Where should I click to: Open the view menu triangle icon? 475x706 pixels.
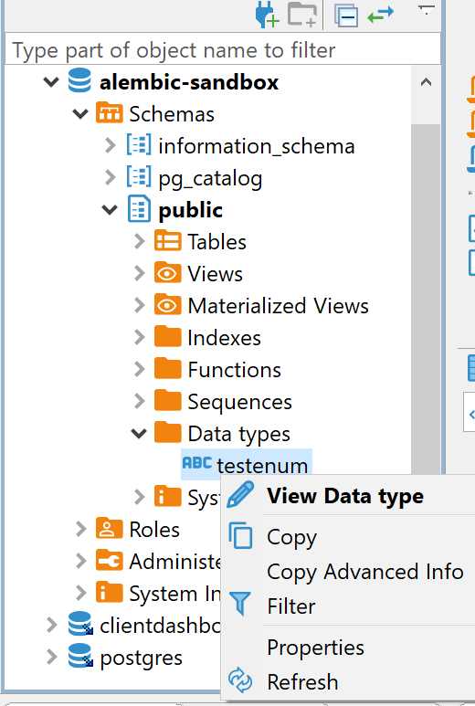click(x=426, y=10)
